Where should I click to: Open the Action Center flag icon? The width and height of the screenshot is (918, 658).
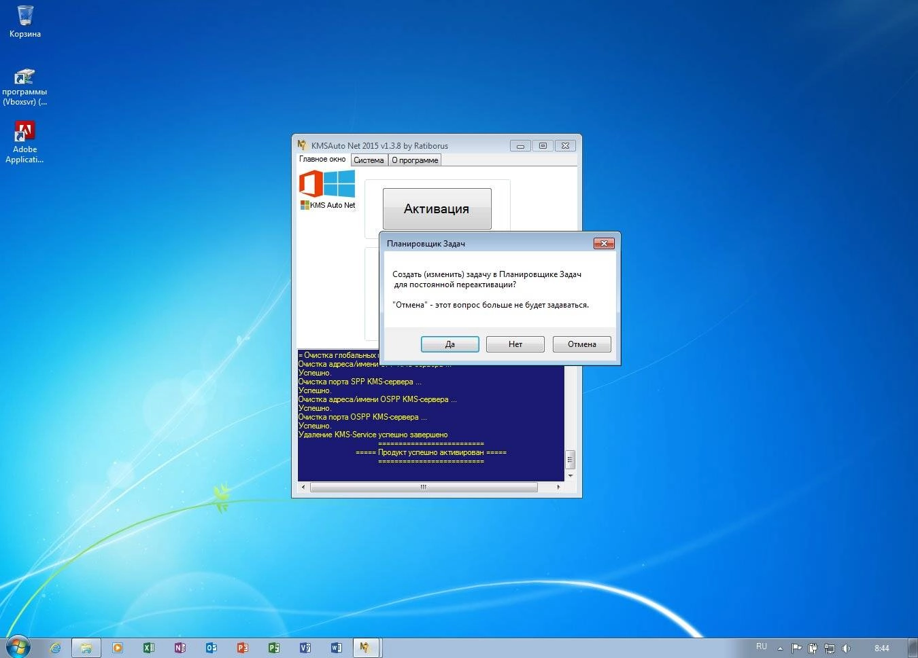click(796, 648)
